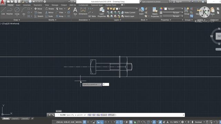Click the Fillet tool

(60, 12)
